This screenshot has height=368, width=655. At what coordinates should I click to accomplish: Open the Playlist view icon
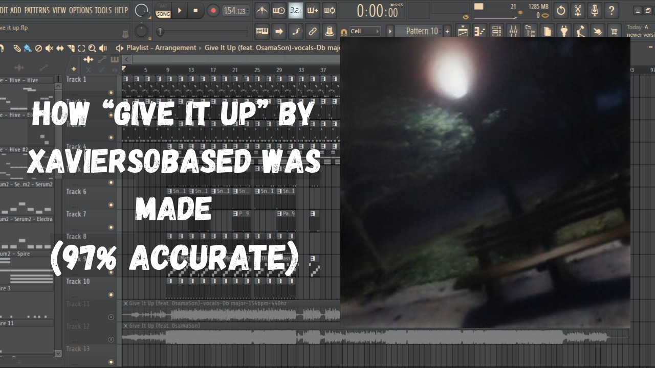point(463,31)
